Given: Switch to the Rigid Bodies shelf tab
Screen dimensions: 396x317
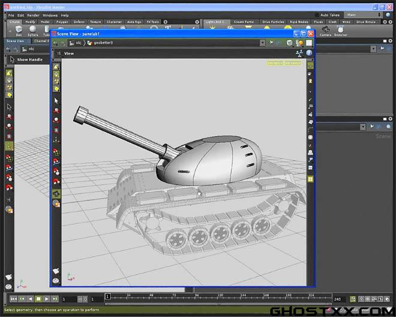Looking at the screenshot, I should (299, 22).
